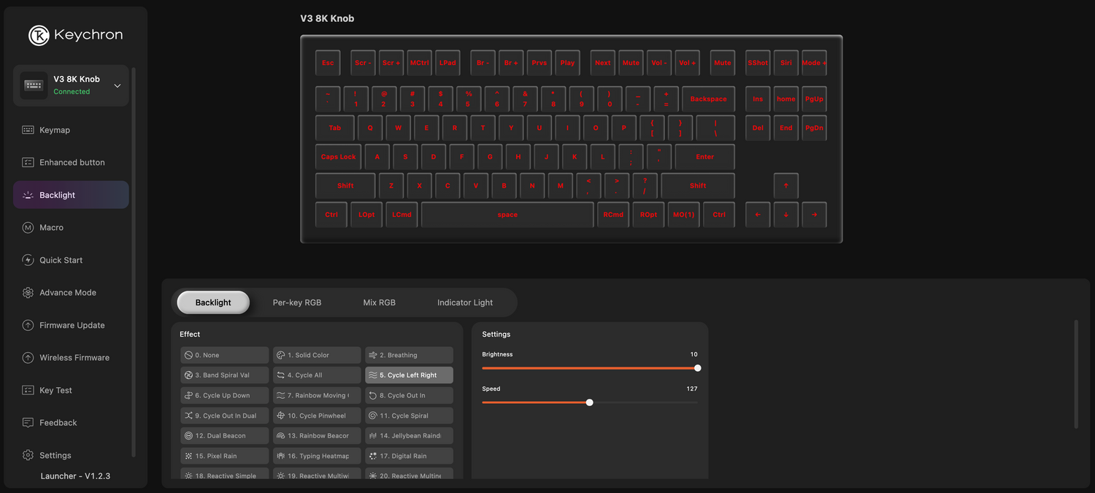Switch to the Indicator Light tab

[x=464, y=302]
